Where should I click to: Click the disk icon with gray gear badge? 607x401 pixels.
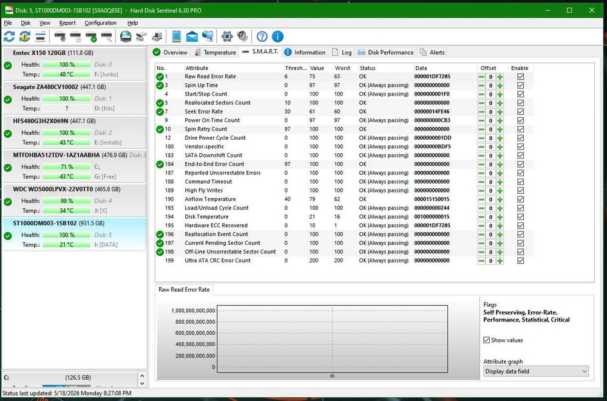click(60, 37)
